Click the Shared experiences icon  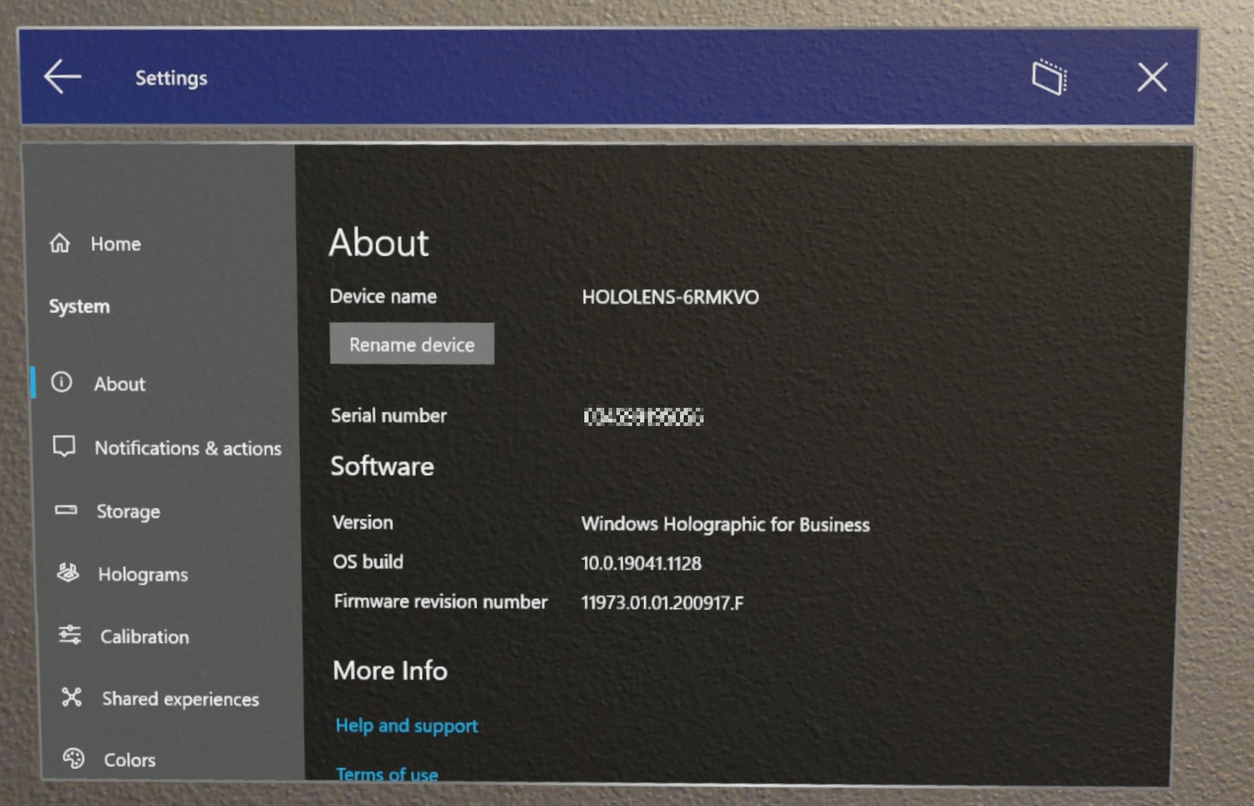[72, 698]
